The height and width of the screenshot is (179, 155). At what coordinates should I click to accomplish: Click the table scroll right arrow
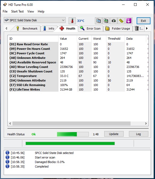[146, 123]
